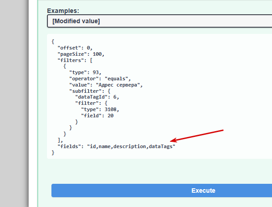Click the "type": 93 line

pyautogui.click(x=85, y=72)
